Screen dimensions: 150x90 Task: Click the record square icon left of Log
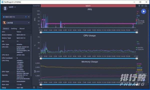(34, 87)
